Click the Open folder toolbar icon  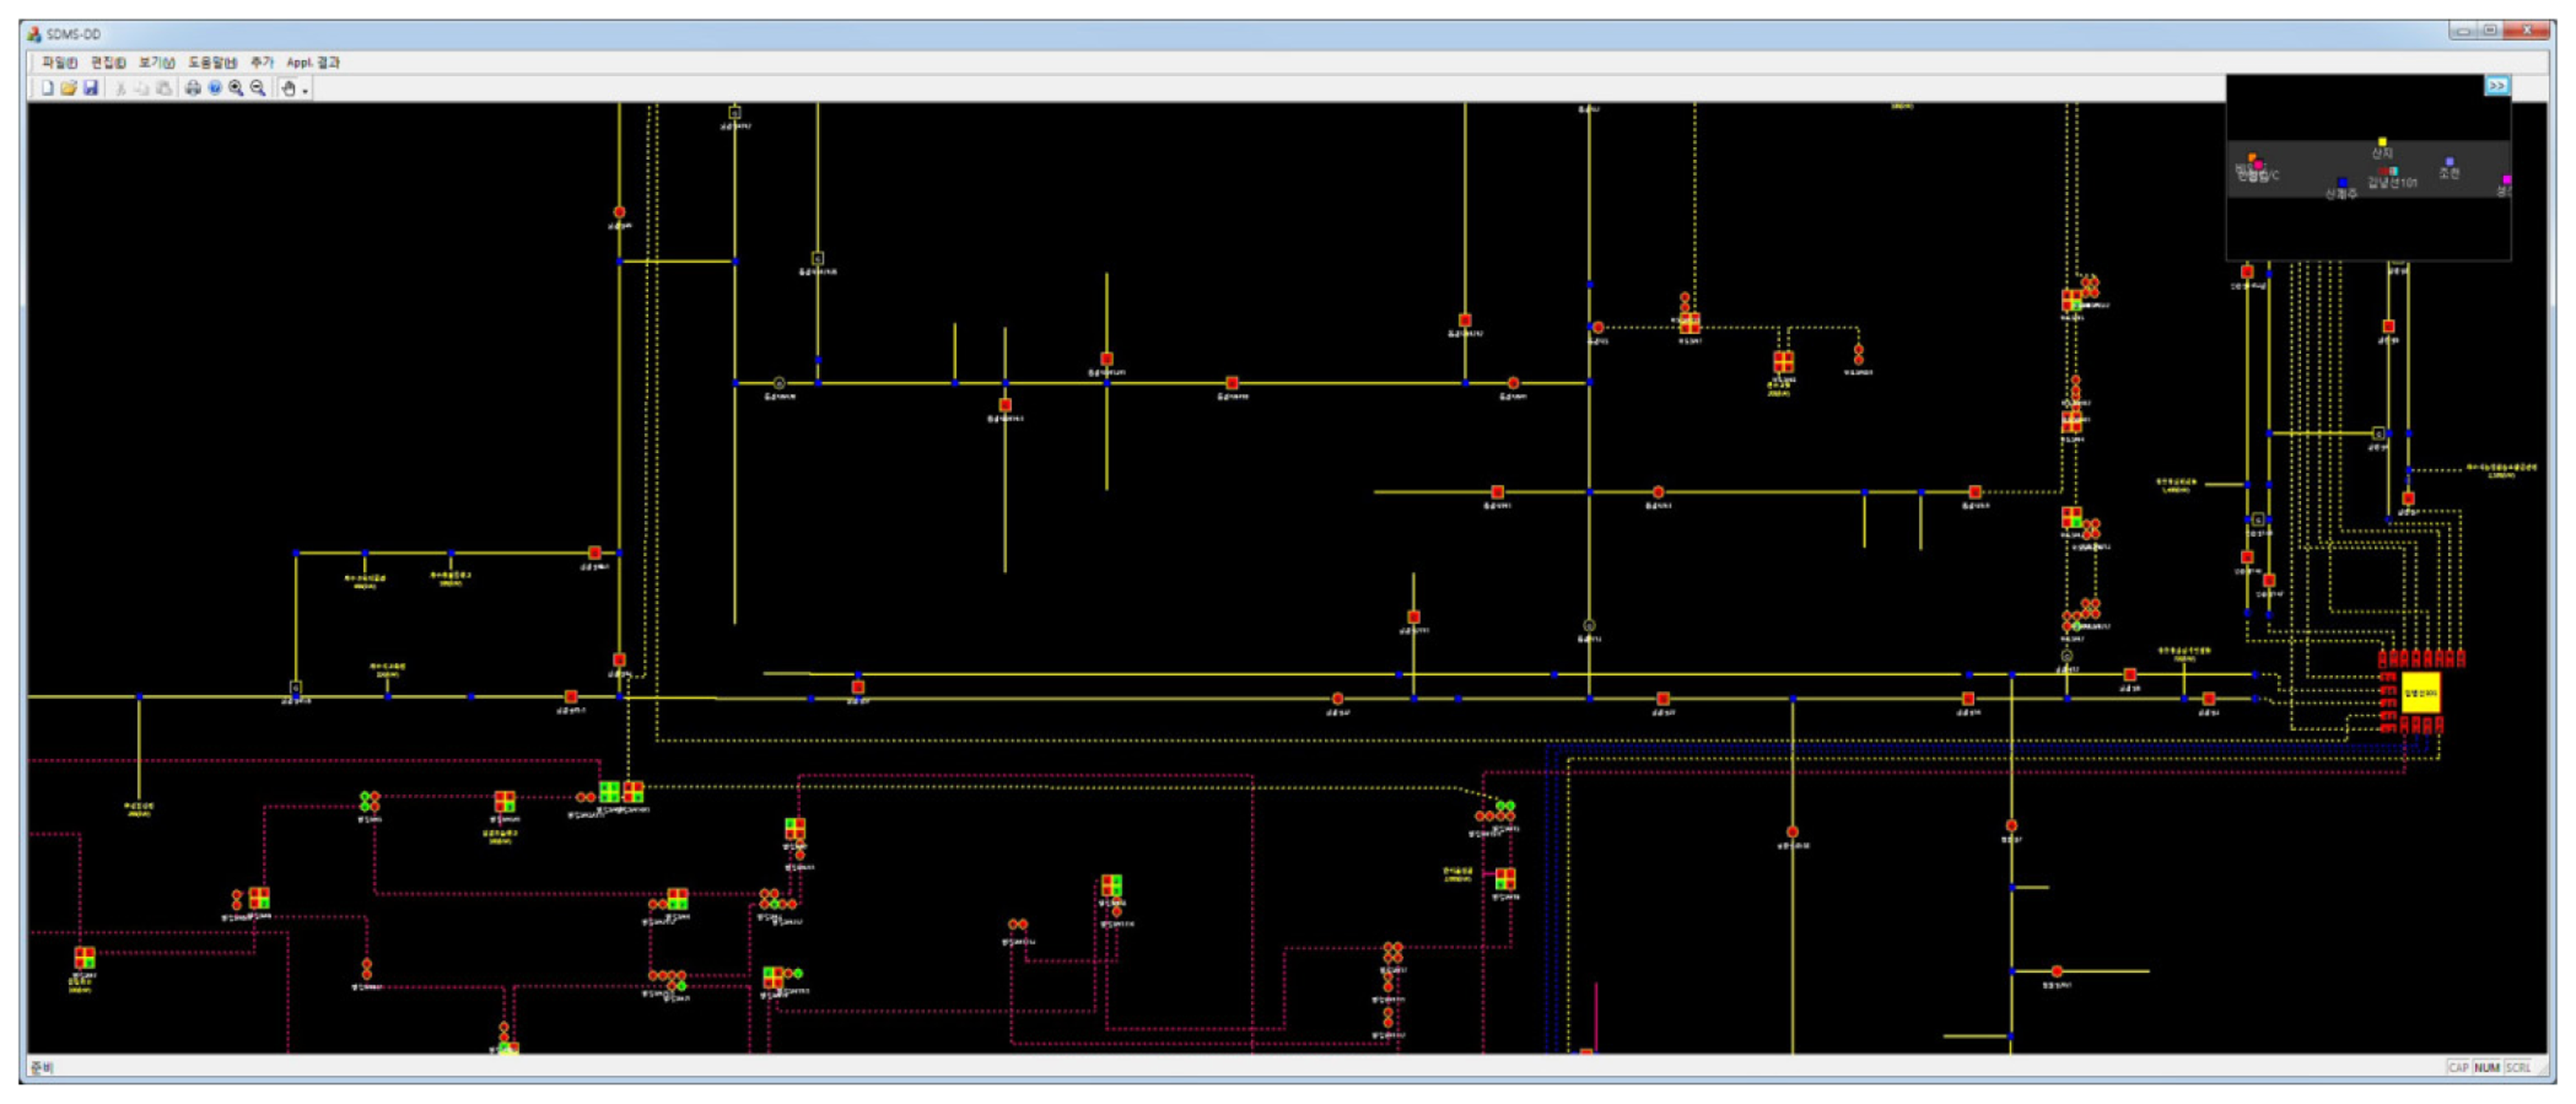click(x=69, y=88)
